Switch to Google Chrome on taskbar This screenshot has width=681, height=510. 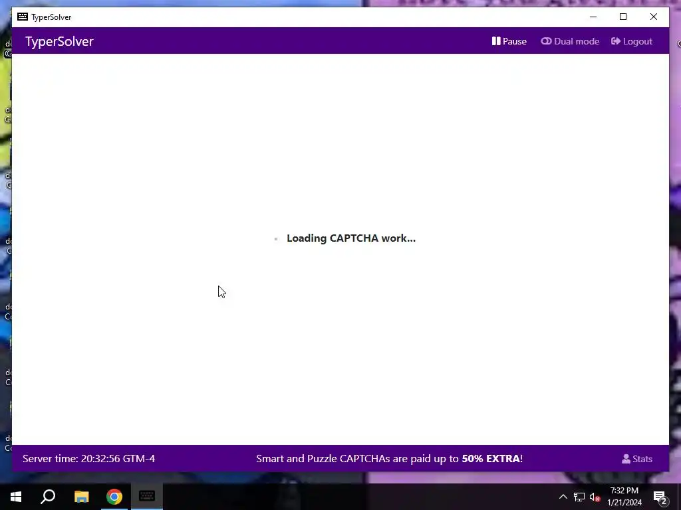click(x=114, y=497)
